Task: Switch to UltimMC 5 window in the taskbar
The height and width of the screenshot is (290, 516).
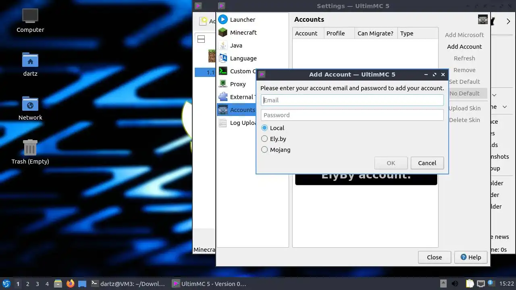Action: [209, 284]
